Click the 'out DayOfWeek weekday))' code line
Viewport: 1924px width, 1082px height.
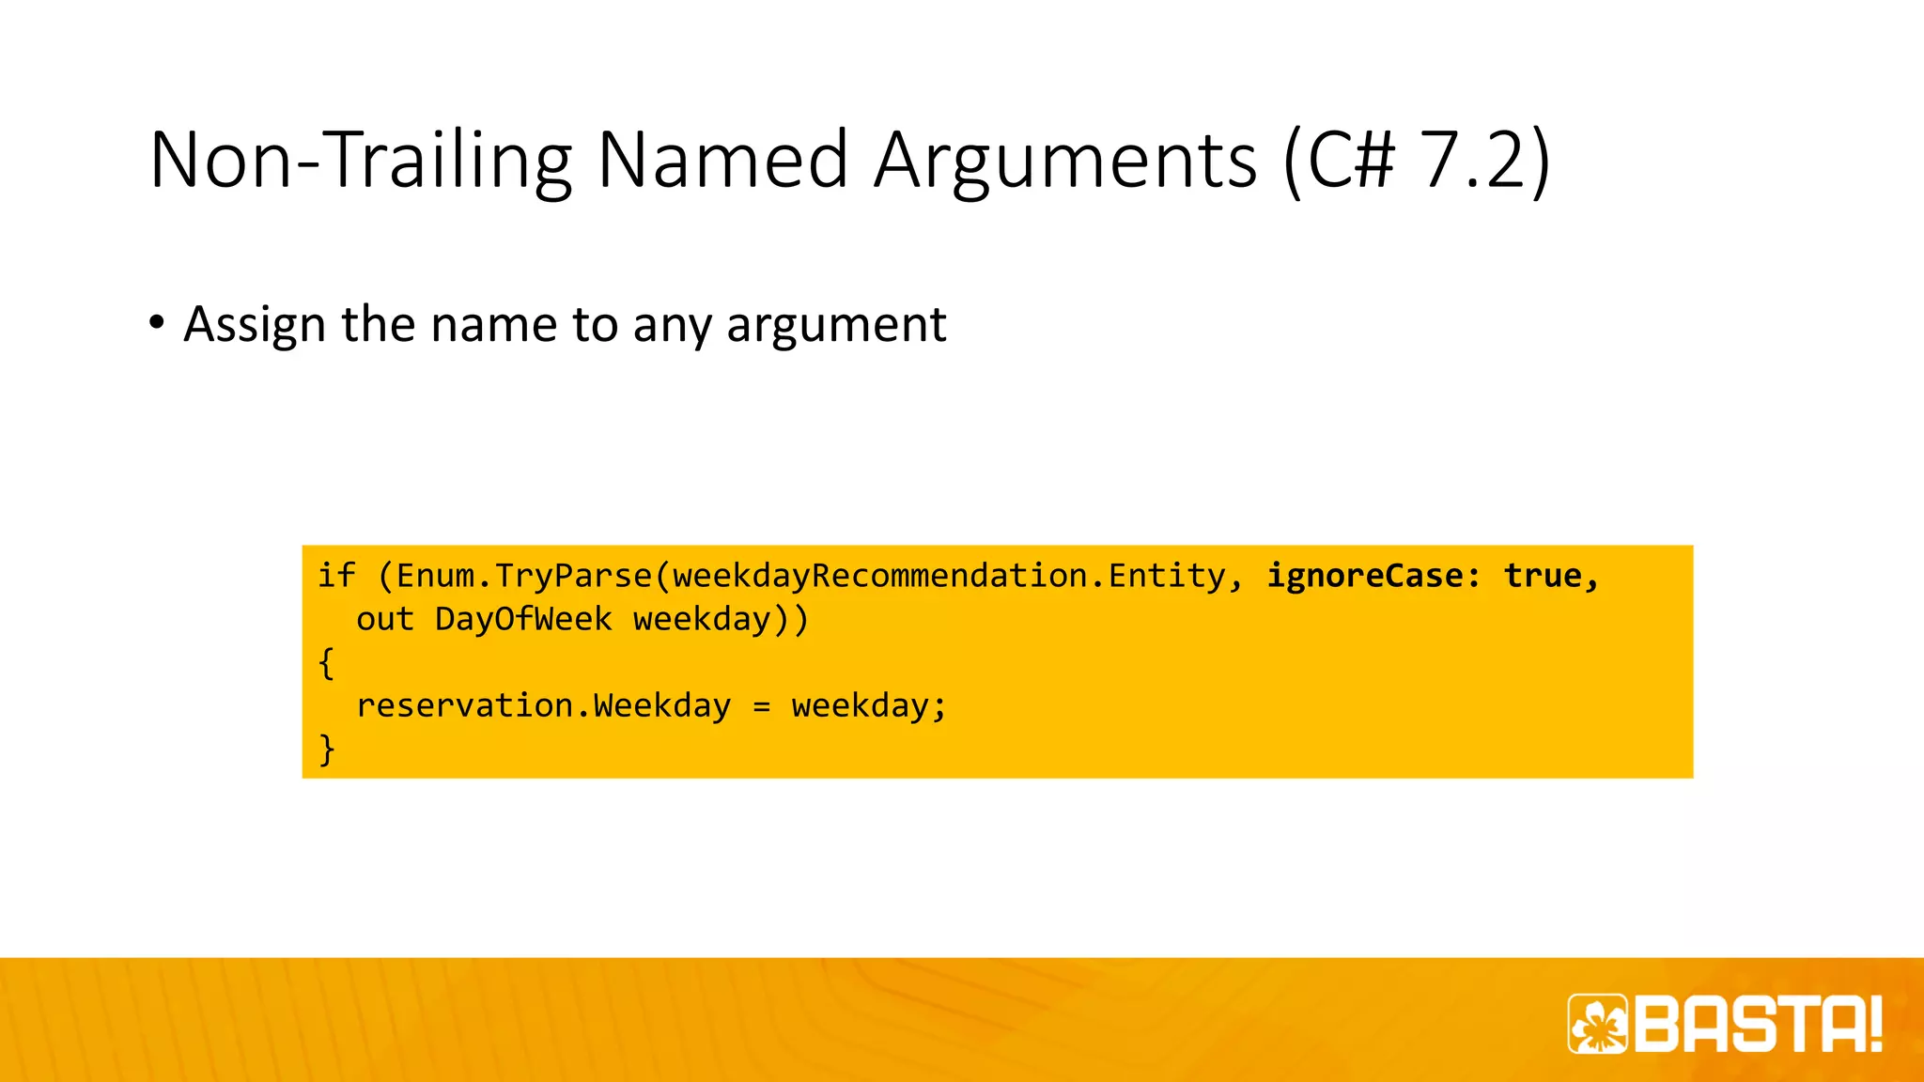point(582,619)
